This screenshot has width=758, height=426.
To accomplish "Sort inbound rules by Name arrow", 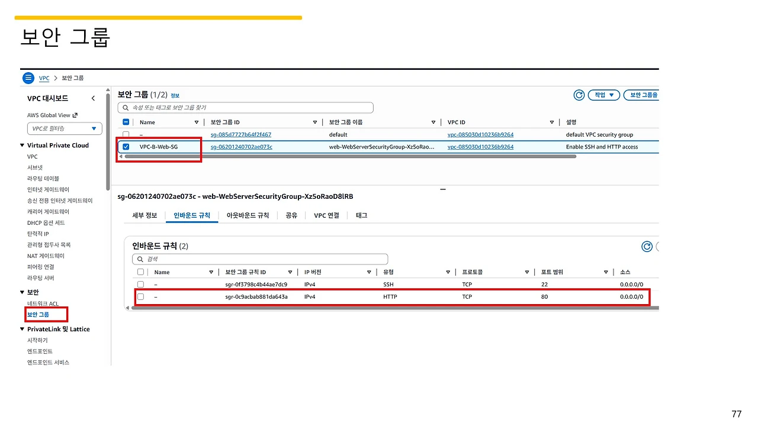I will (211, 272).
